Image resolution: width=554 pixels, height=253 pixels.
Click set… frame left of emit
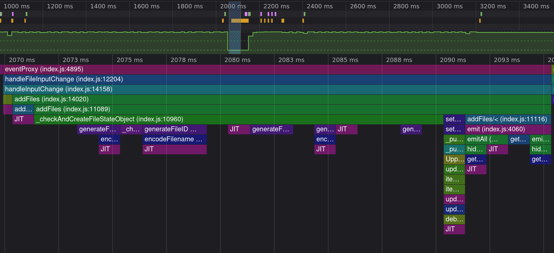[x=454, y=129]
